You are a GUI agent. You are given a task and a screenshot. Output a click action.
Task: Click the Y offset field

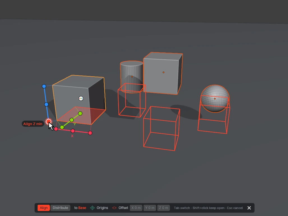[150, 208]
